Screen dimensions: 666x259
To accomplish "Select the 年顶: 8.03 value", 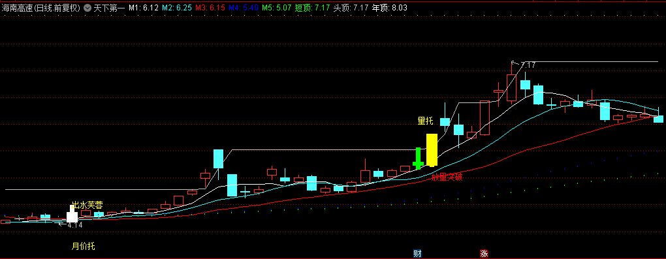I will tap(390, 8).
